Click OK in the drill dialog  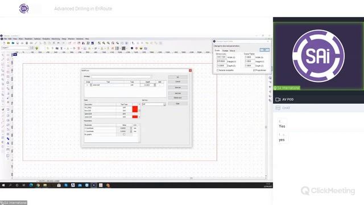[x=177, y=77]
